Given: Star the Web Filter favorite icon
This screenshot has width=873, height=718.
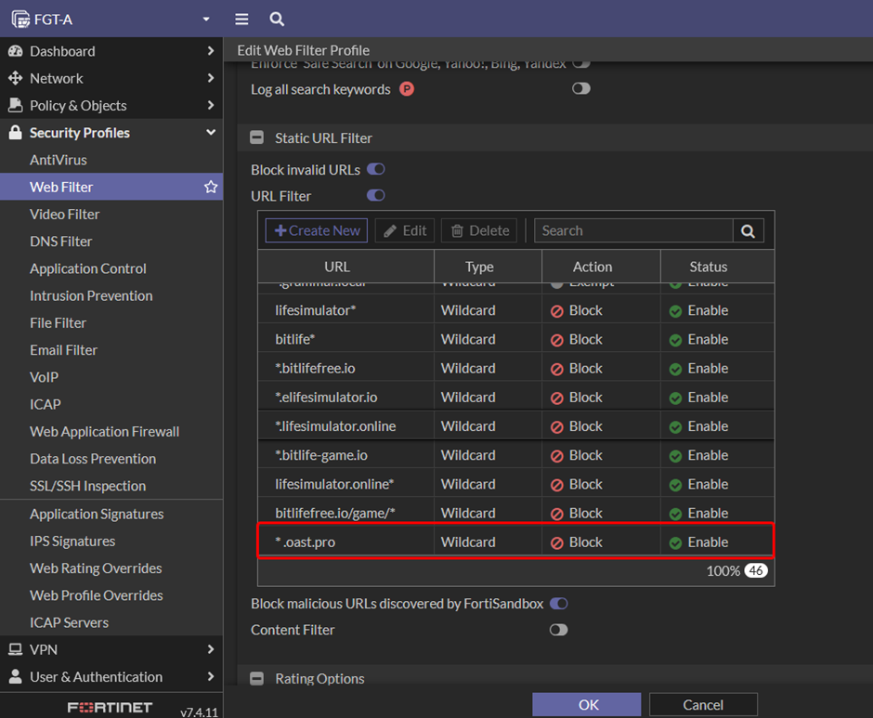Looking at the screenshot, I should pos(211,187).
